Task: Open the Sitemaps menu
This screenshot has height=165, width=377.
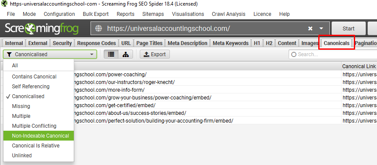Action: 153,14
